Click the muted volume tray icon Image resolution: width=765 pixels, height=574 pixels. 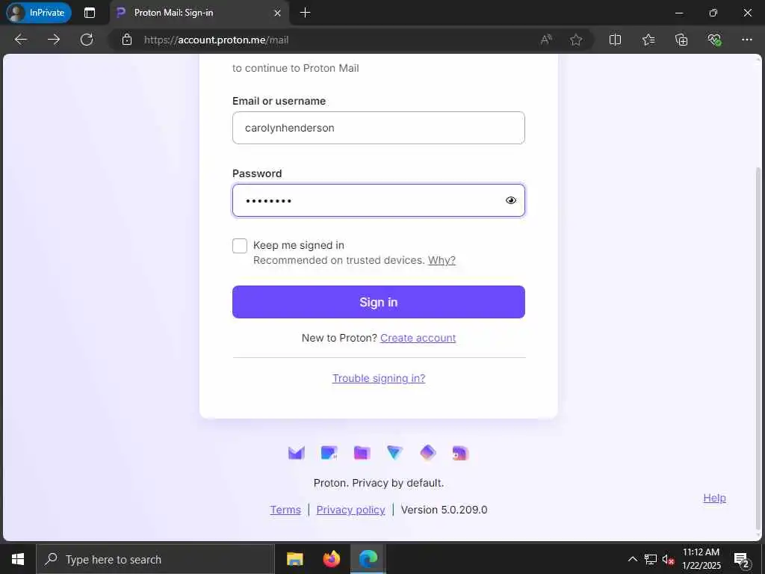point(669,559)
